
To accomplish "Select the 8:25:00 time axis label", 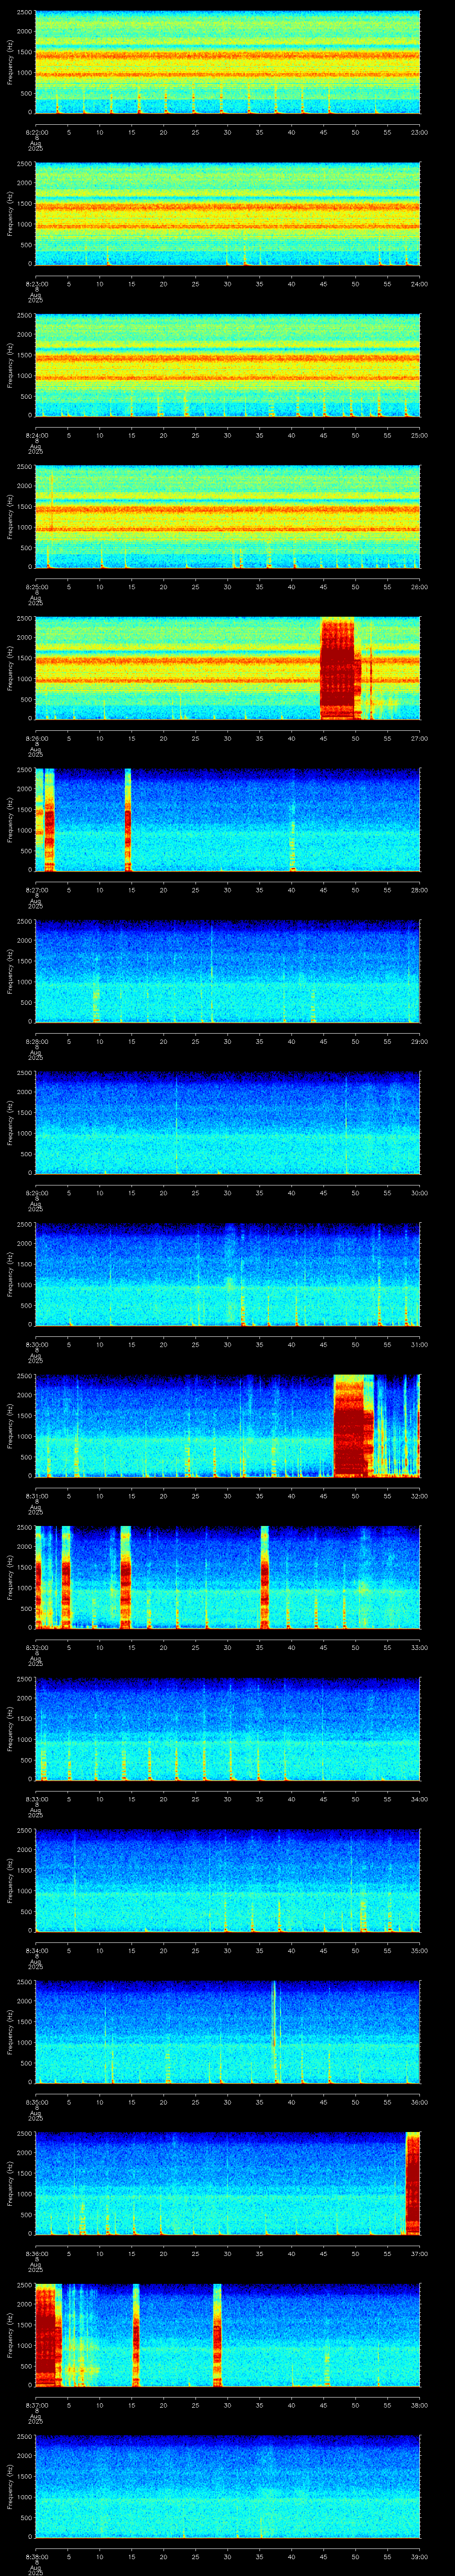I will coord(35,587).
